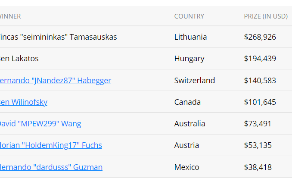Open the Hernando "dardusss" Guzman link

tap(51, 167)
